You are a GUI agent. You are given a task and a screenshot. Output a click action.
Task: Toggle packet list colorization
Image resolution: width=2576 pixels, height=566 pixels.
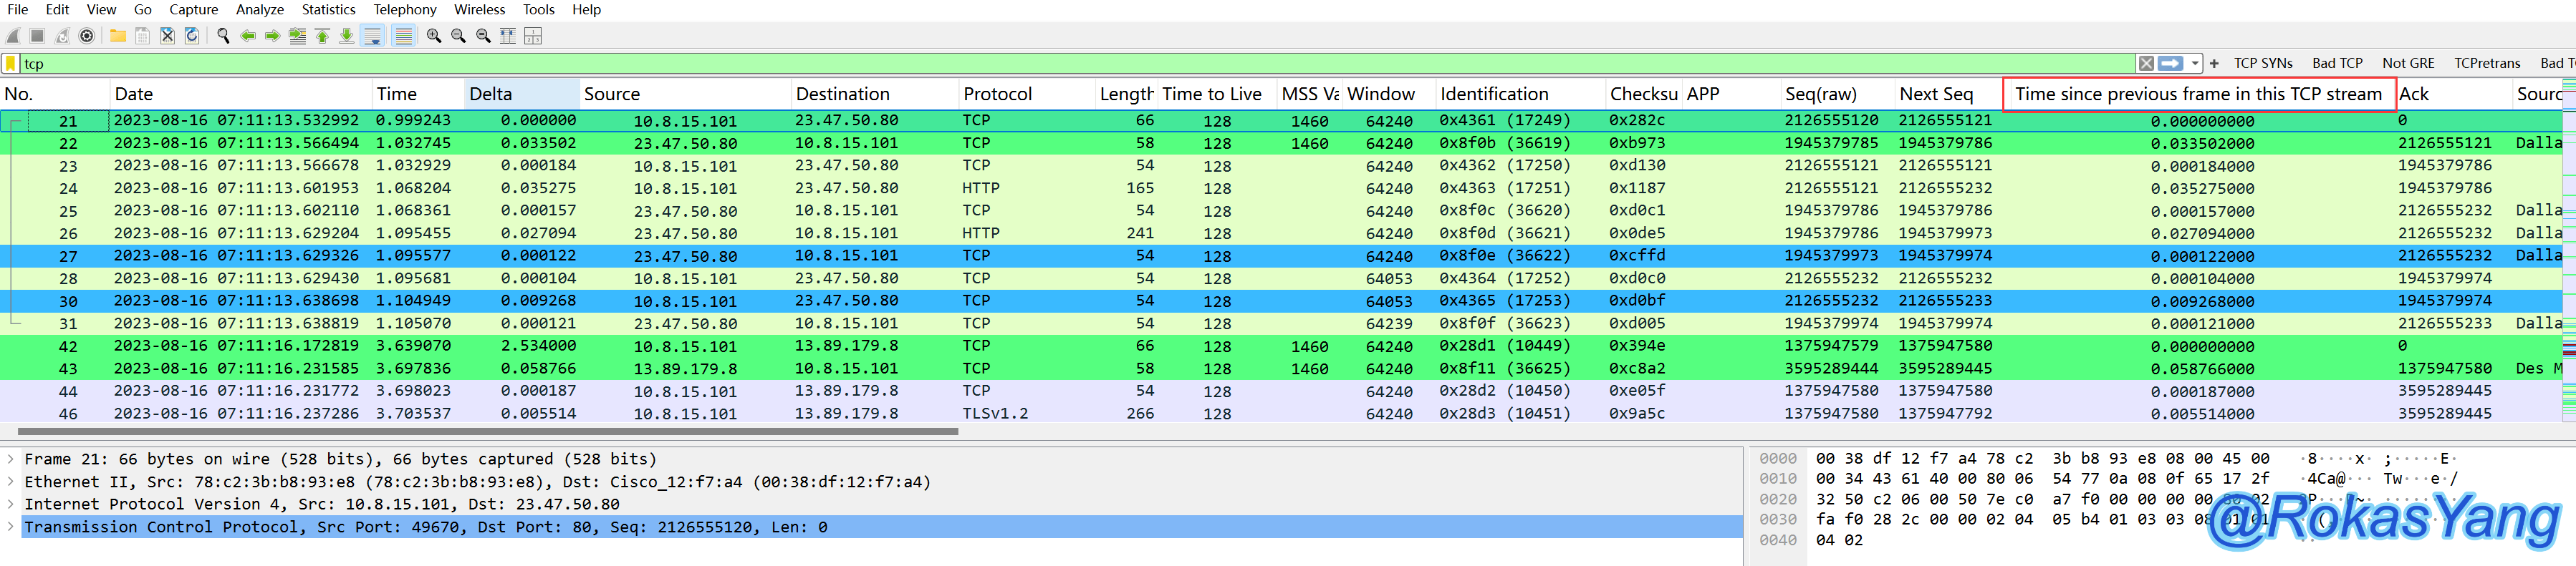point(403,36)
